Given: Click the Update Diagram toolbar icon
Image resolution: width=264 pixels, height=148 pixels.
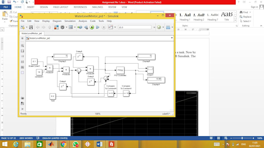Looking at the screenshot, I should click(x=80, y=27).
